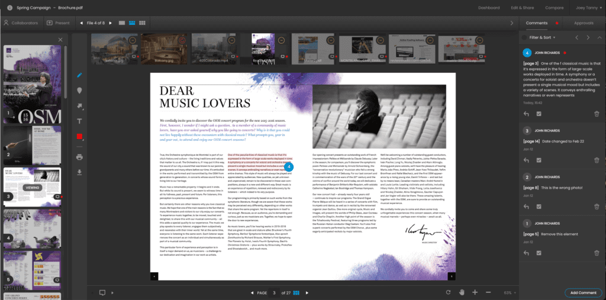Screen dimensions: 606x300
Task: Select the pin marker tool
Action: (x=79, y=91)
